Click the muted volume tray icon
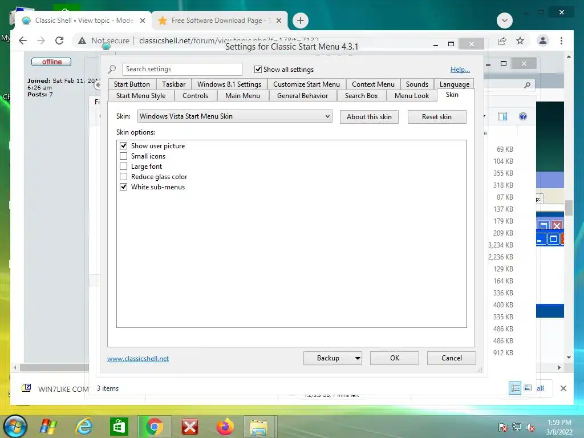Viewport: 584px width, 438px height. (x=530, y=427)
